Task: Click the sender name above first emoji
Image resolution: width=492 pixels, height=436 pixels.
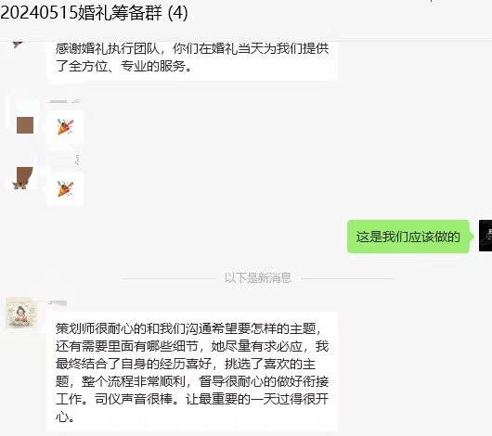Action: pyautogui.click(x=64, y=101)
